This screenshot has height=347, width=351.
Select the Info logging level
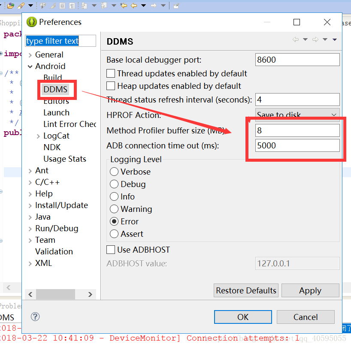pyautogui.click(x=114, y=196)
